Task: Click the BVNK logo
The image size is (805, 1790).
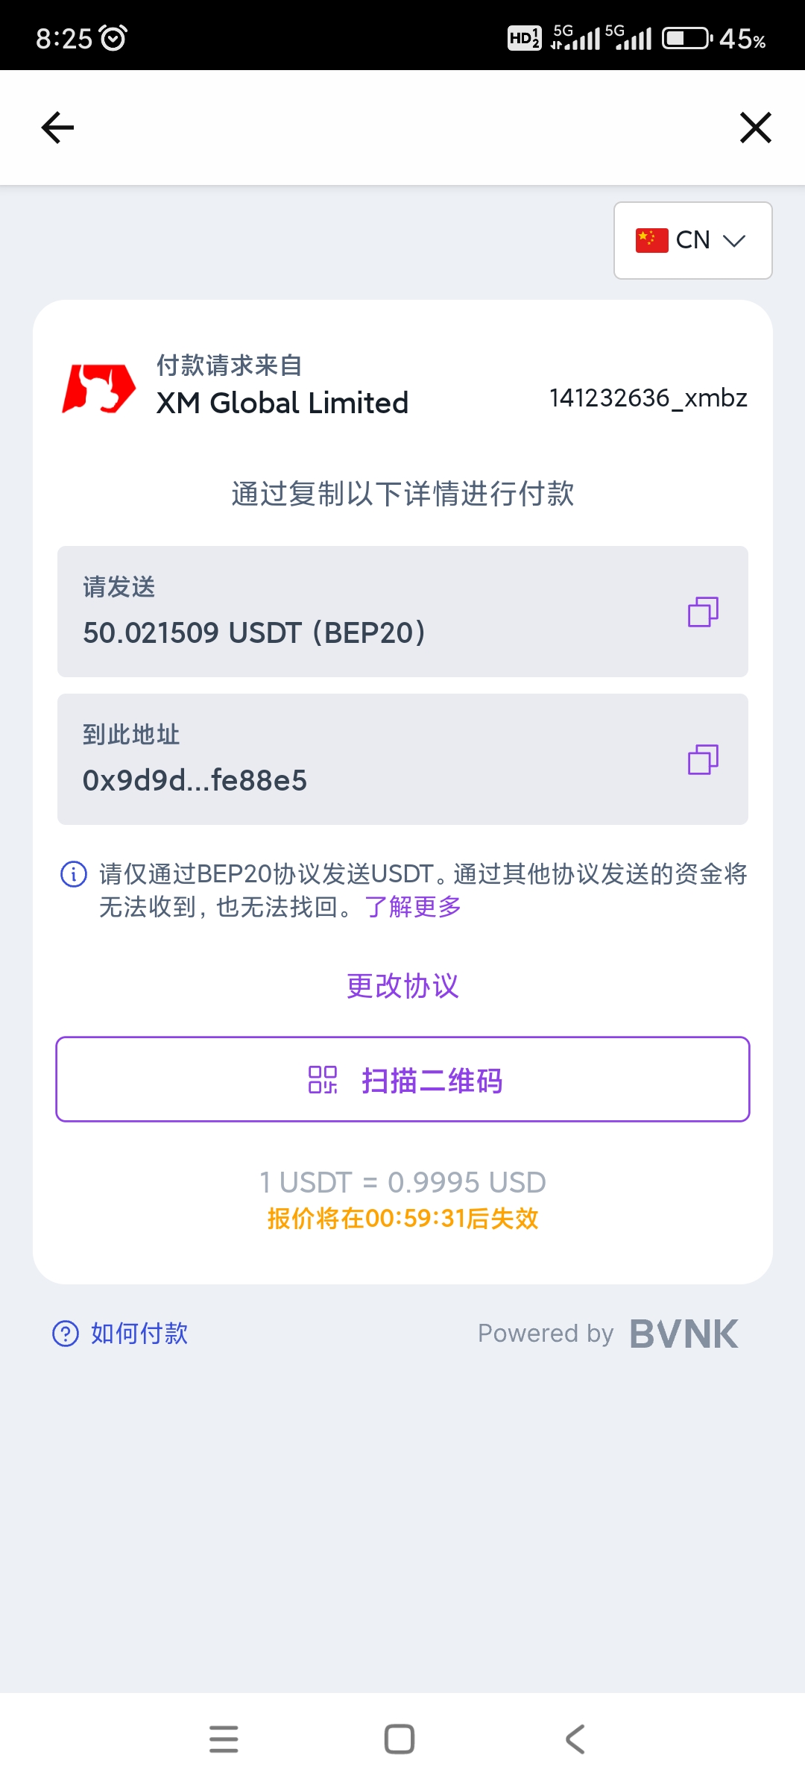Action: point(684,1334)
